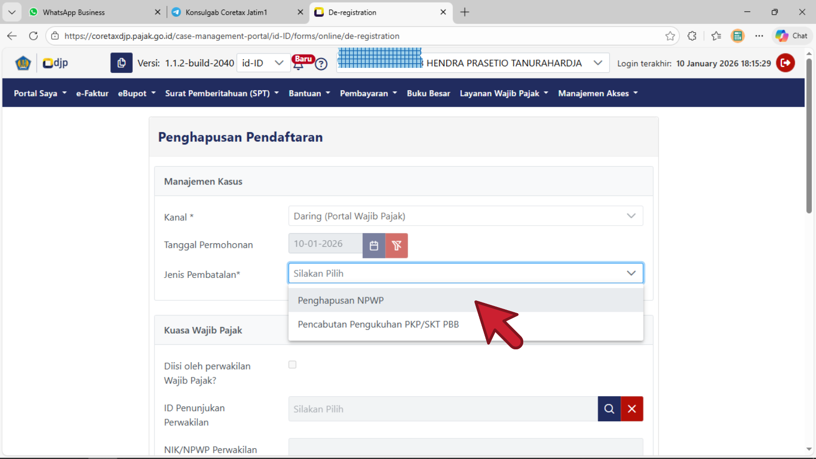
Task: Open the browser extensions icon
Action: click(692, 36)
